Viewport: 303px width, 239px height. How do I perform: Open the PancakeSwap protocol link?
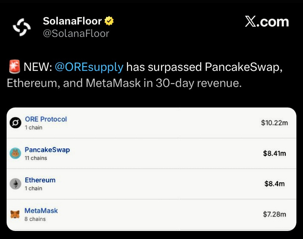(47, 150)
